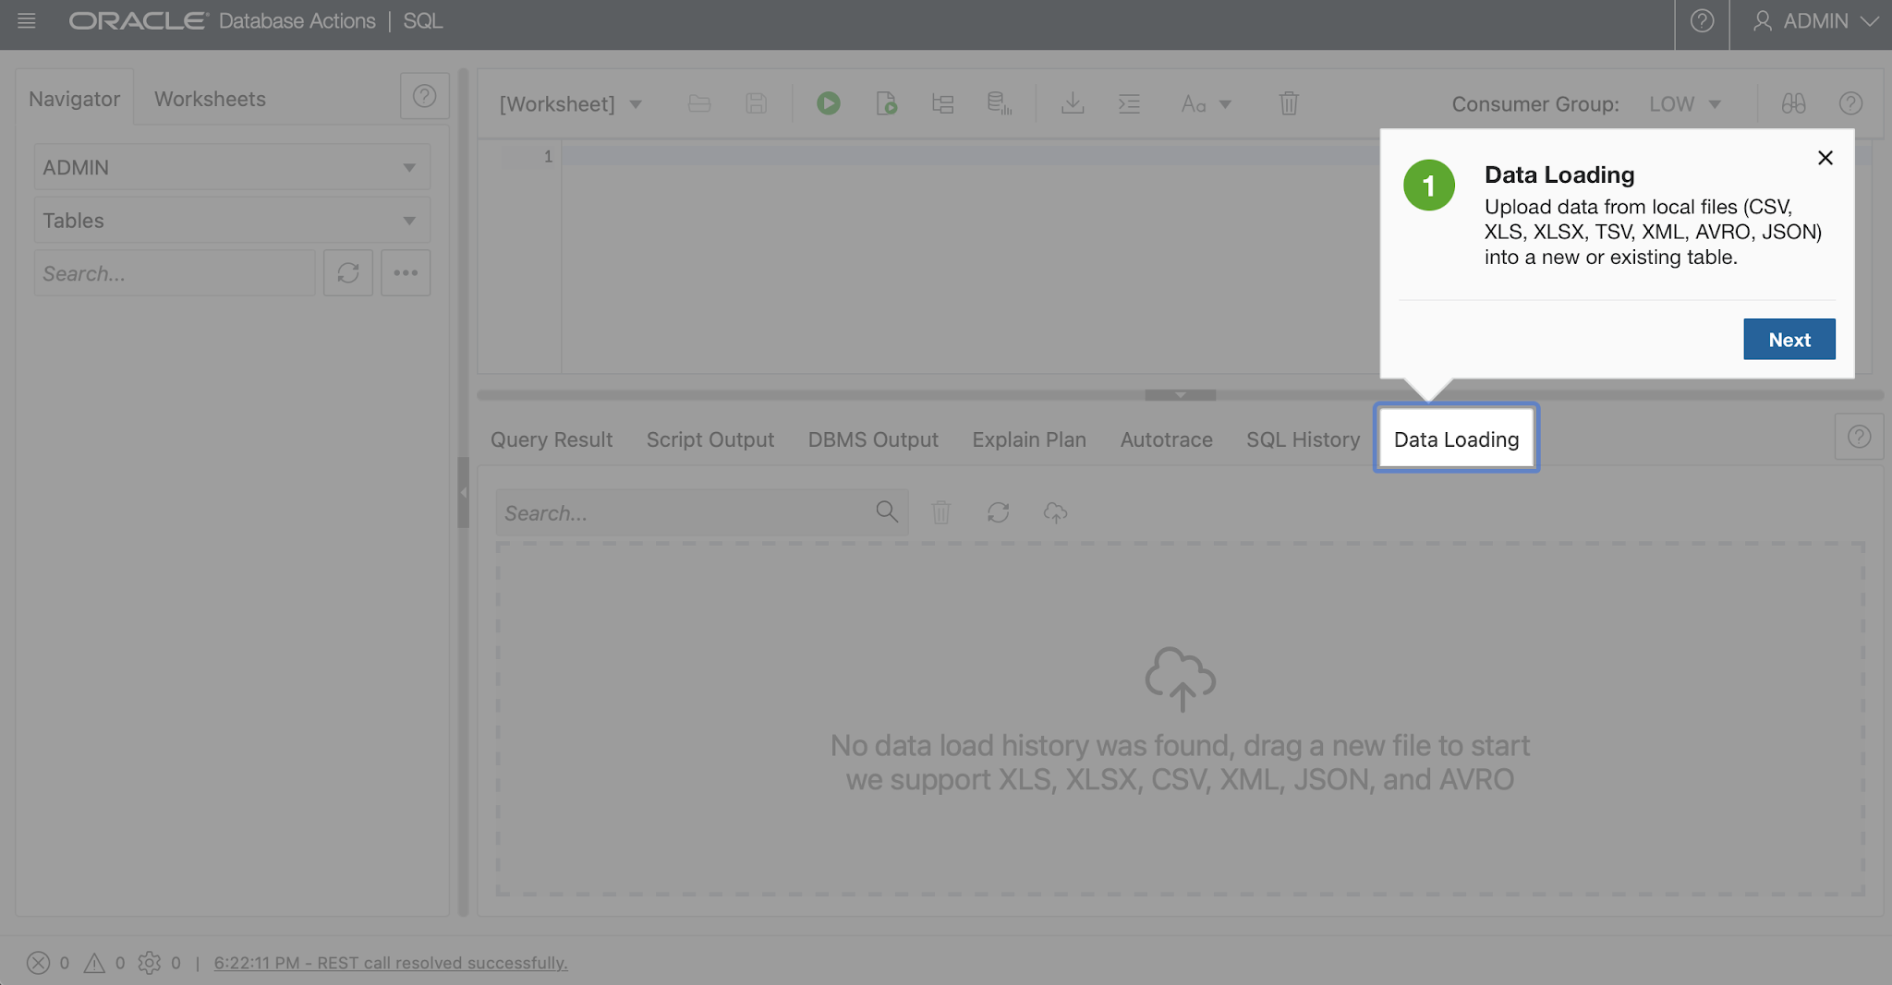This screenshot has height=985, width=1892.
Task: Open the Explain Plan tool
Action: (x=942, y=103)
